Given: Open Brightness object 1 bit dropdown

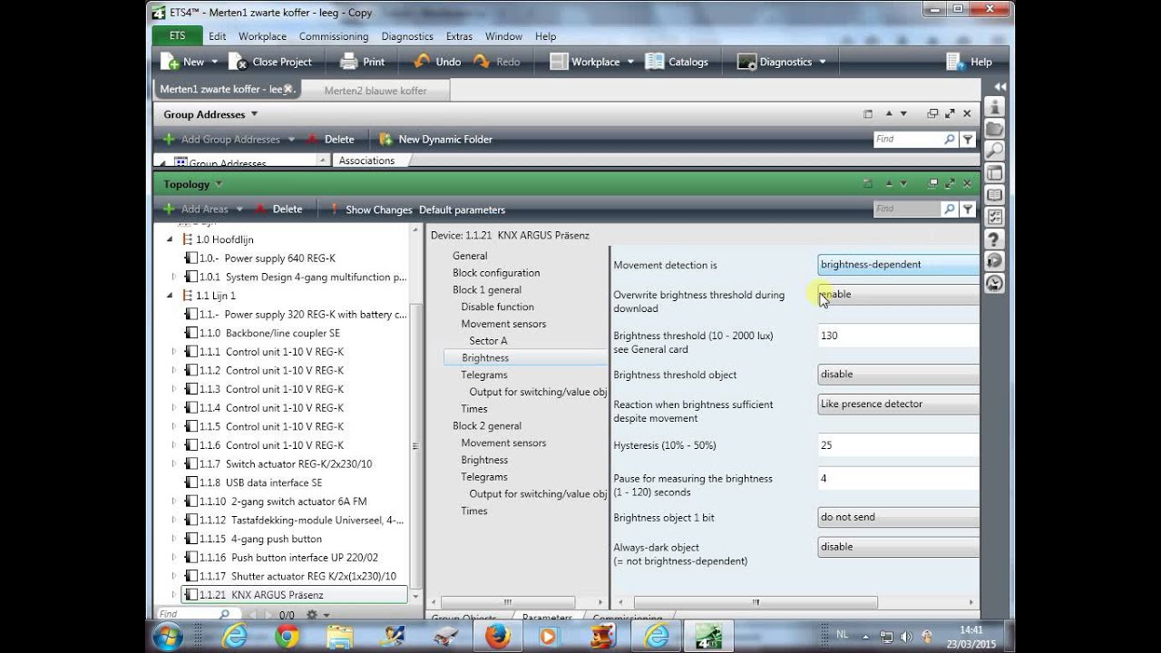Looking at the screenshot, I should tap(898, 517).
